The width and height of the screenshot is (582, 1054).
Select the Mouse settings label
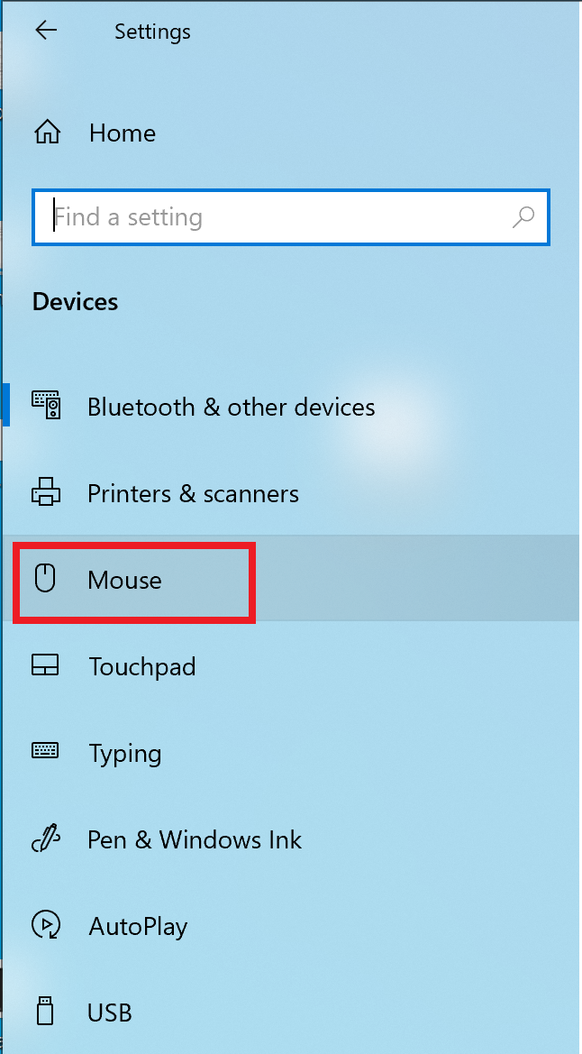click(x=124, y=580)
